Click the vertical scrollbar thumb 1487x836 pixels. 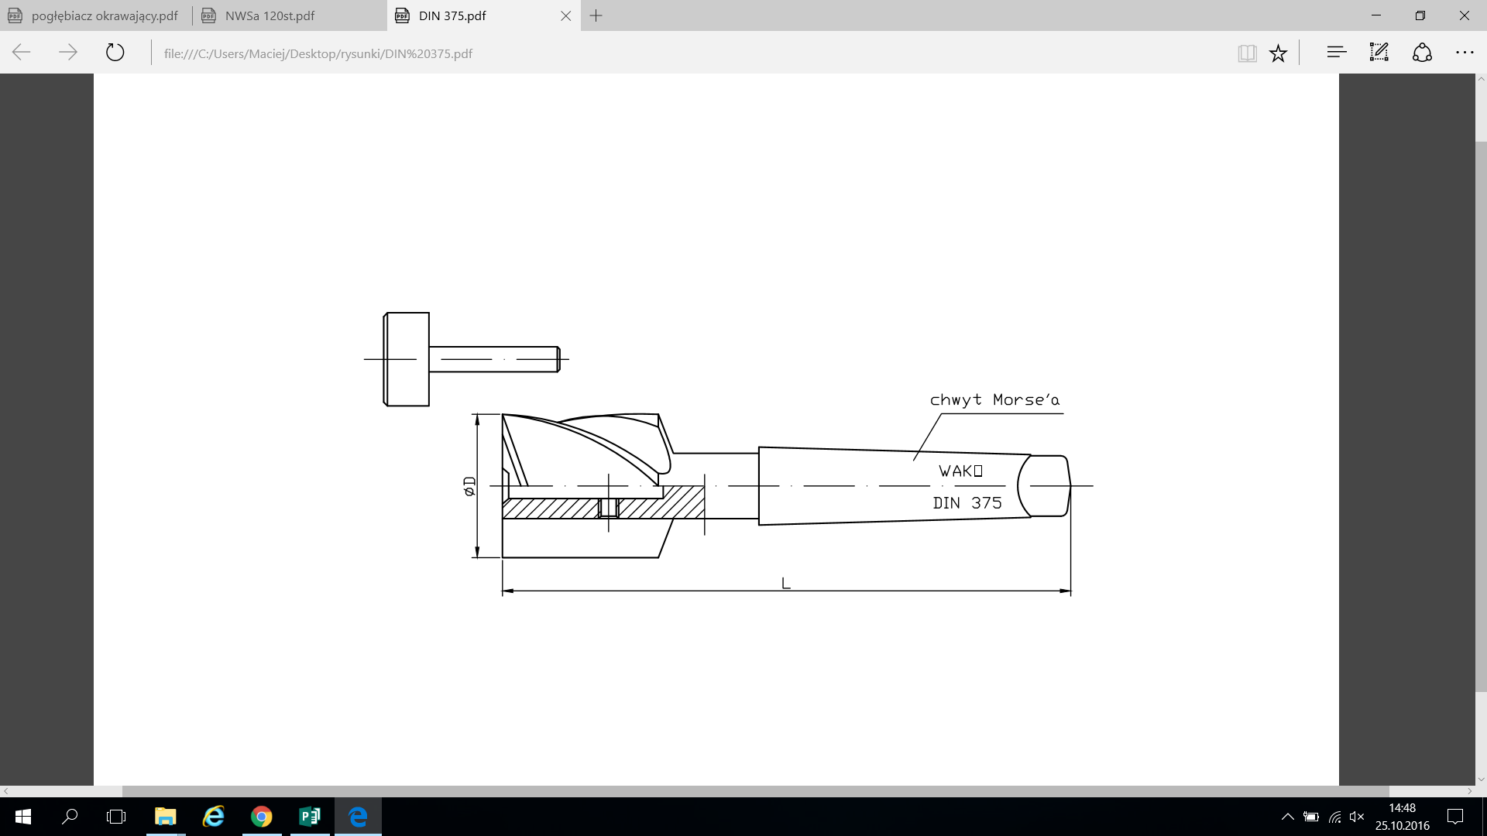click(x=1481, y=416)
